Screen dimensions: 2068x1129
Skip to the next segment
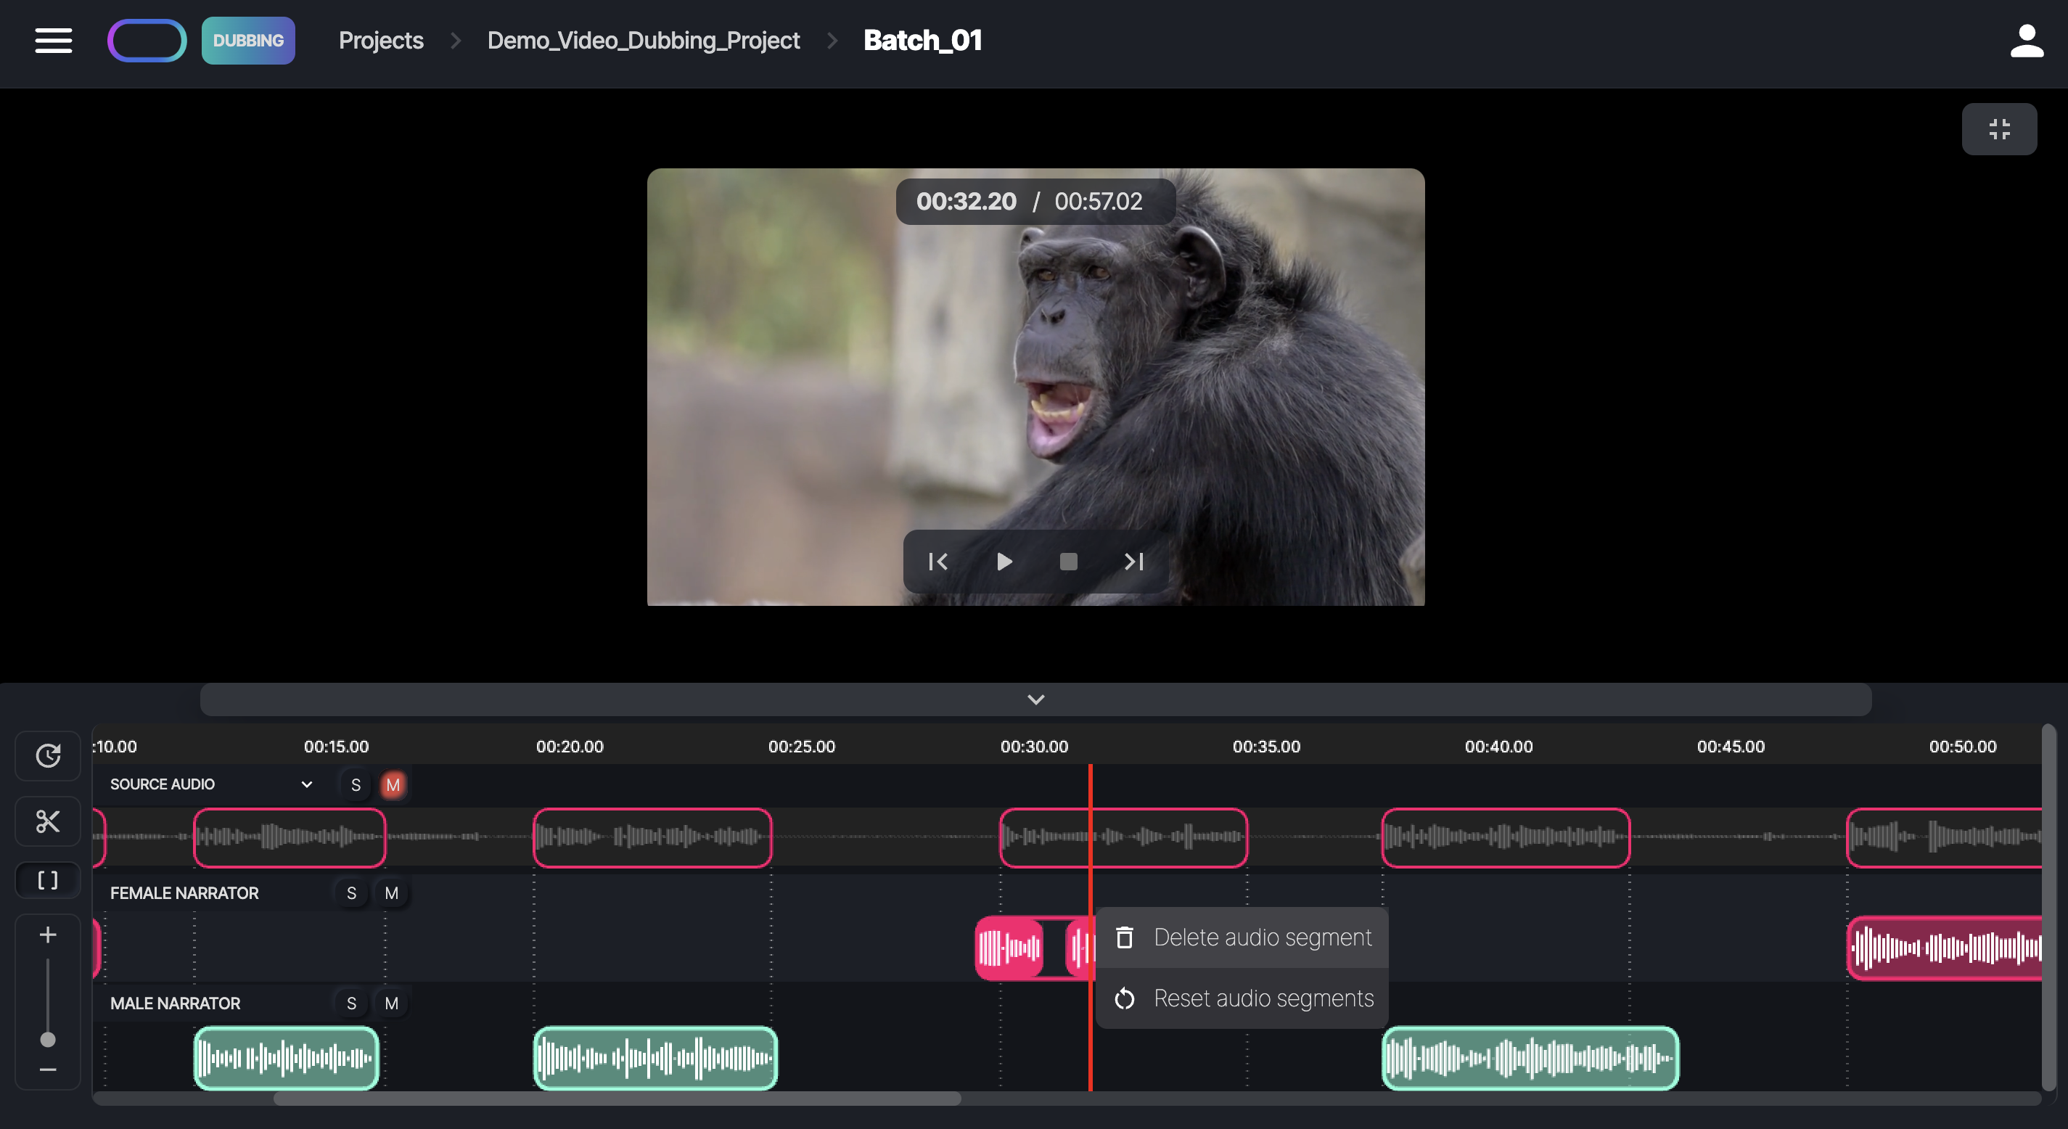(1133, 562)
